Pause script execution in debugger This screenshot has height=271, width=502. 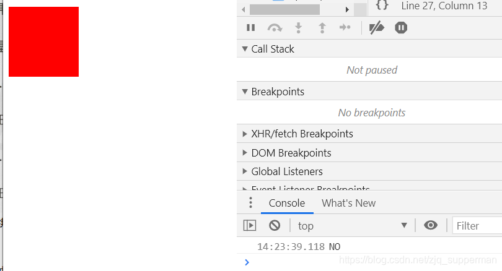click(x=250, y=28)
